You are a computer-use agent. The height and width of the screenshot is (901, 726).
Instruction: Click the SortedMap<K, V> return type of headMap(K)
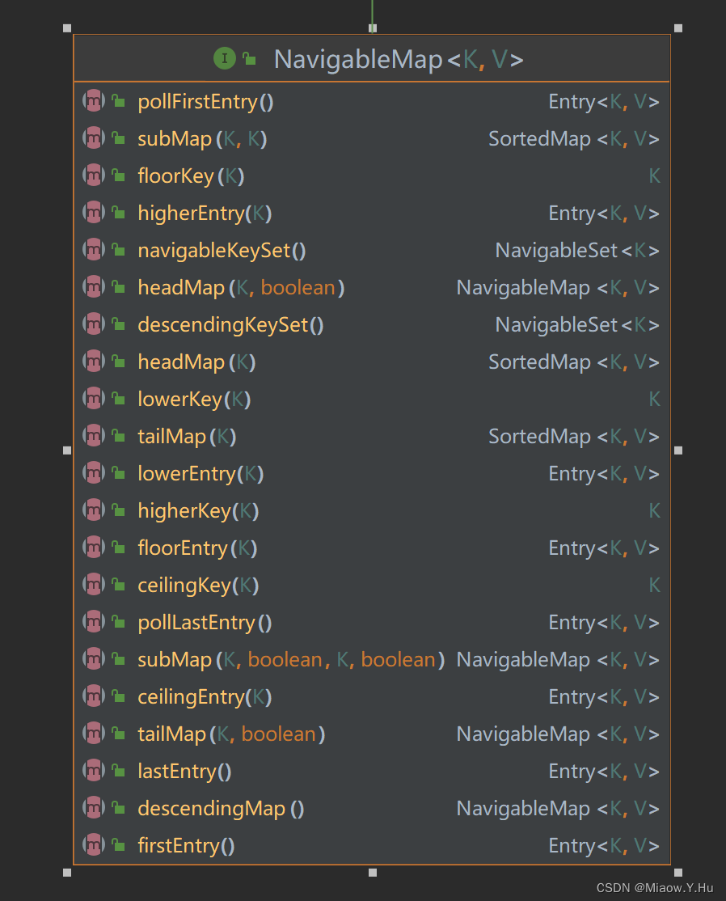pyautogui.click(x=574, y=362)
